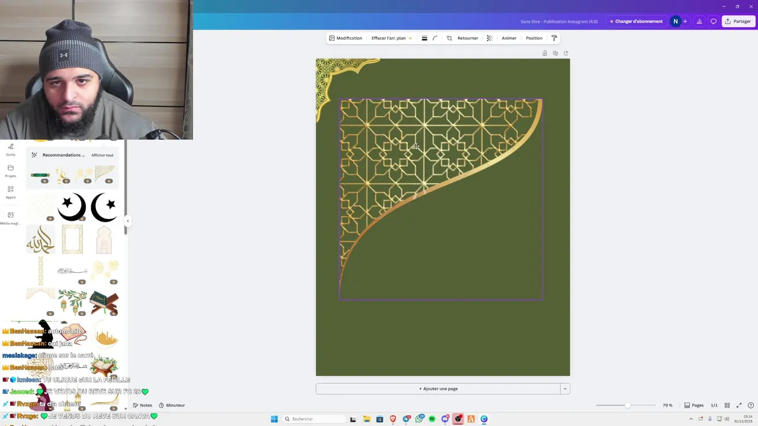Open the N account avatar
This screenshot has height=426, width=758.
tap(675, 21)
